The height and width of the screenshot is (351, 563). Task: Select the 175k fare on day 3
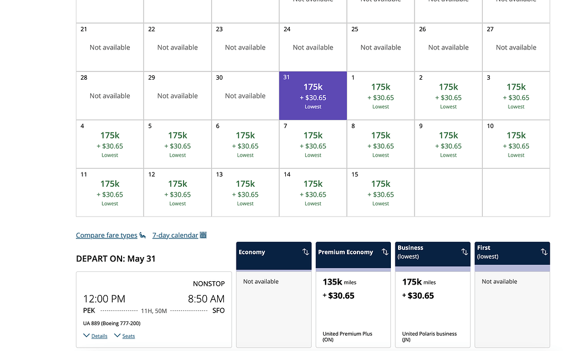[516, 96]
